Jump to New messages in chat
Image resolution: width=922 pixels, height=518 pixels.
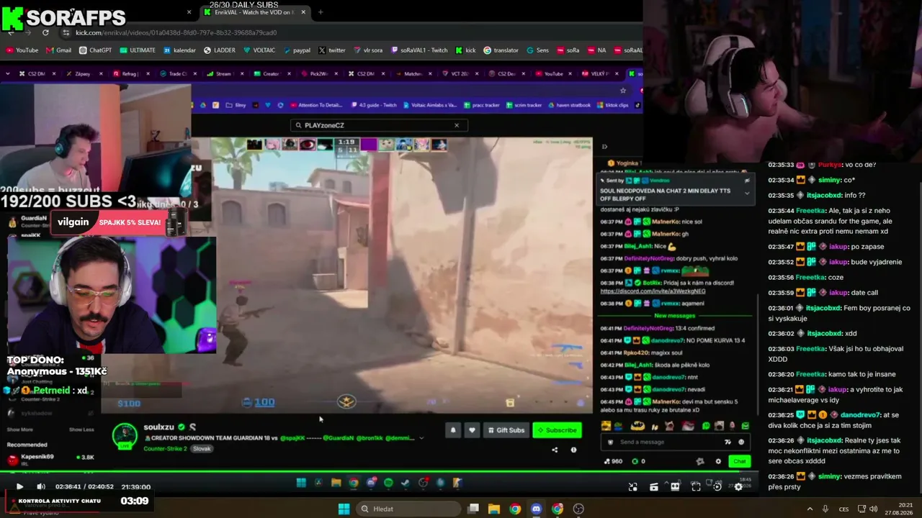pyautogui.click(x=675, y=316)
